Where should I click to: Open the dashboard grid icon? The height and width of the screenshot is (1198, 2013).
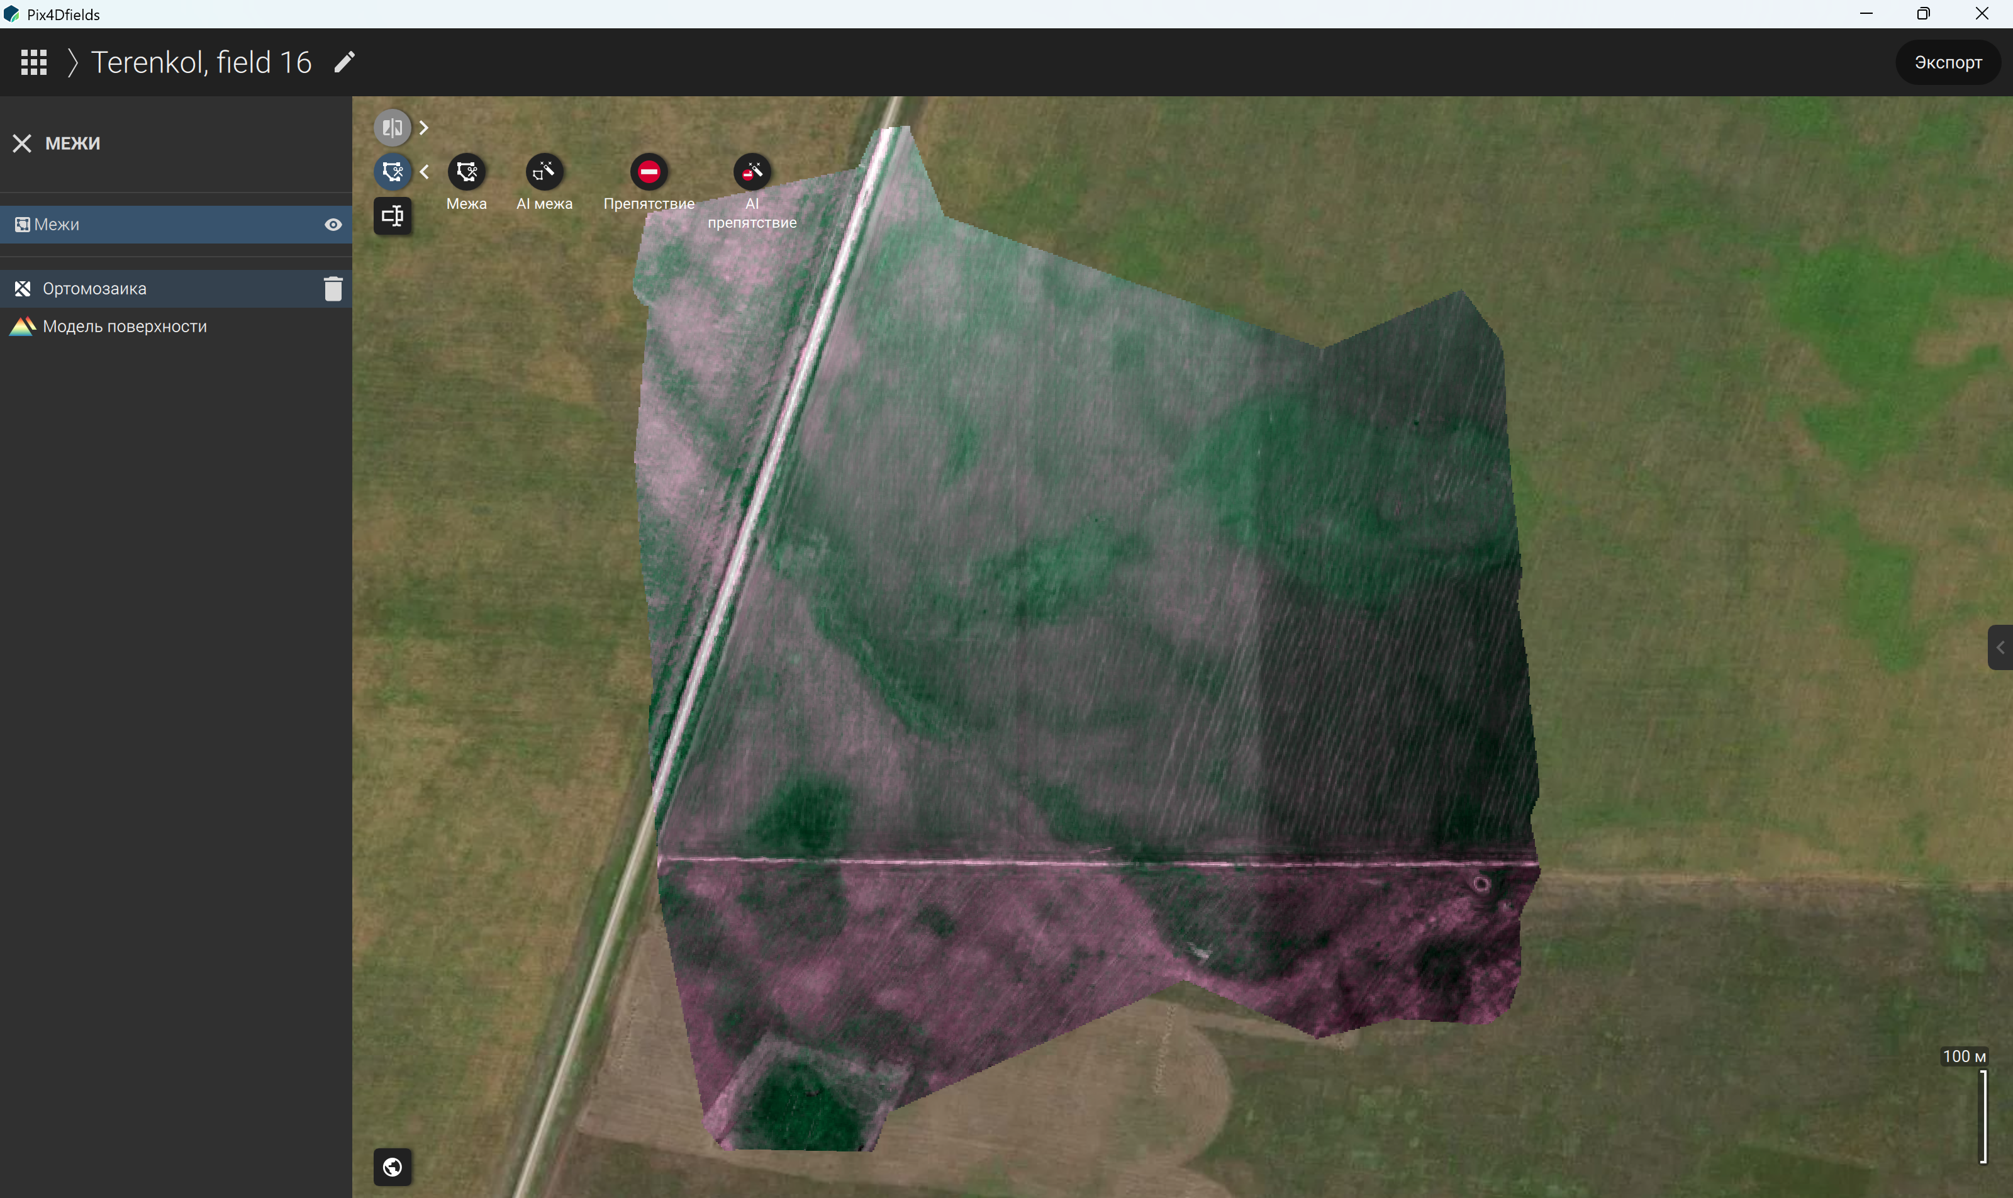[33, 62]
